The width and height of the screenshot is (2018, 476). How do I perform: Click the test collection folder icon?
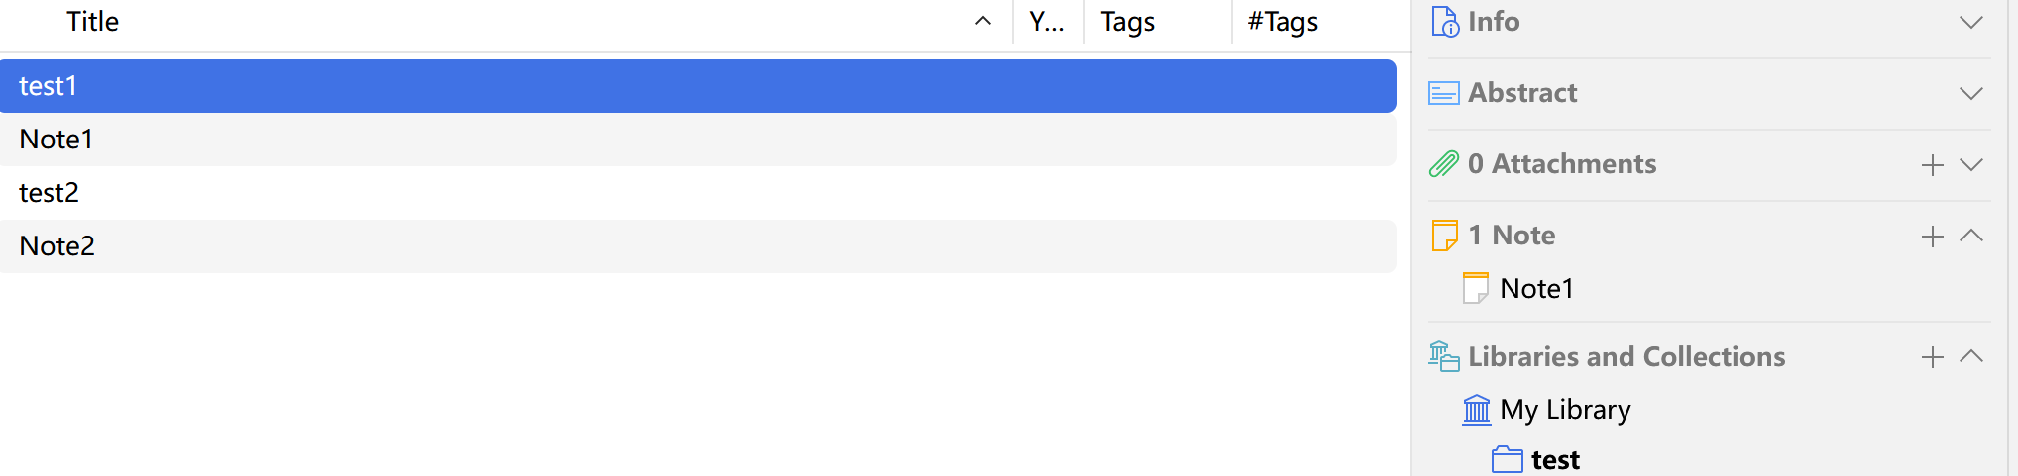point(1508,460)
